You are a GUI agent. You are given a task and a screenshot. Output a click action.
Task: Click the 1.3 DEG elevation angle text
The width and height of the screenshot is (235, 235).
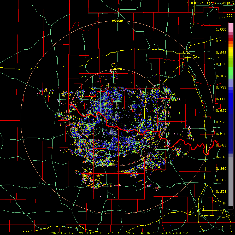126,233
